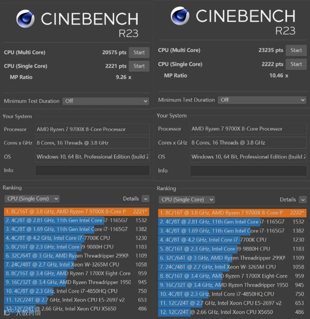
Task: Click empty Info field in left window
Action: click(x=92, y=170)
